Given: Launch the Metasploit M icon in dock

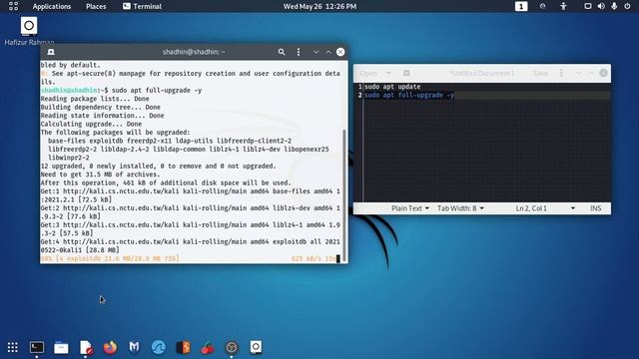Looking at the screenshot, I should [134, 347].
